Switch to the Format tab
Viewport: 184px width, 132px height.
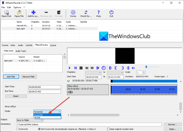5,45
